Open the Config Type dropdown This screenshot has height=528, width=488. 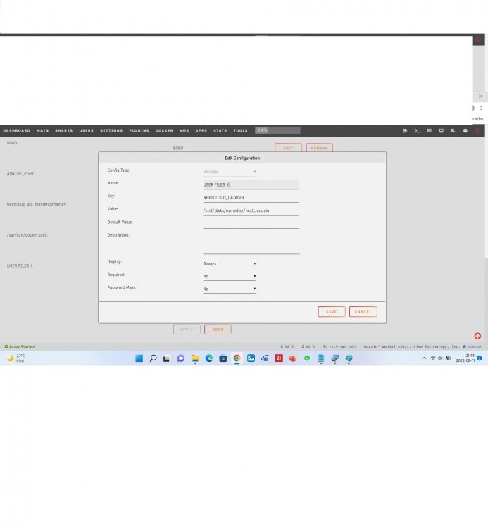point(230,172)
